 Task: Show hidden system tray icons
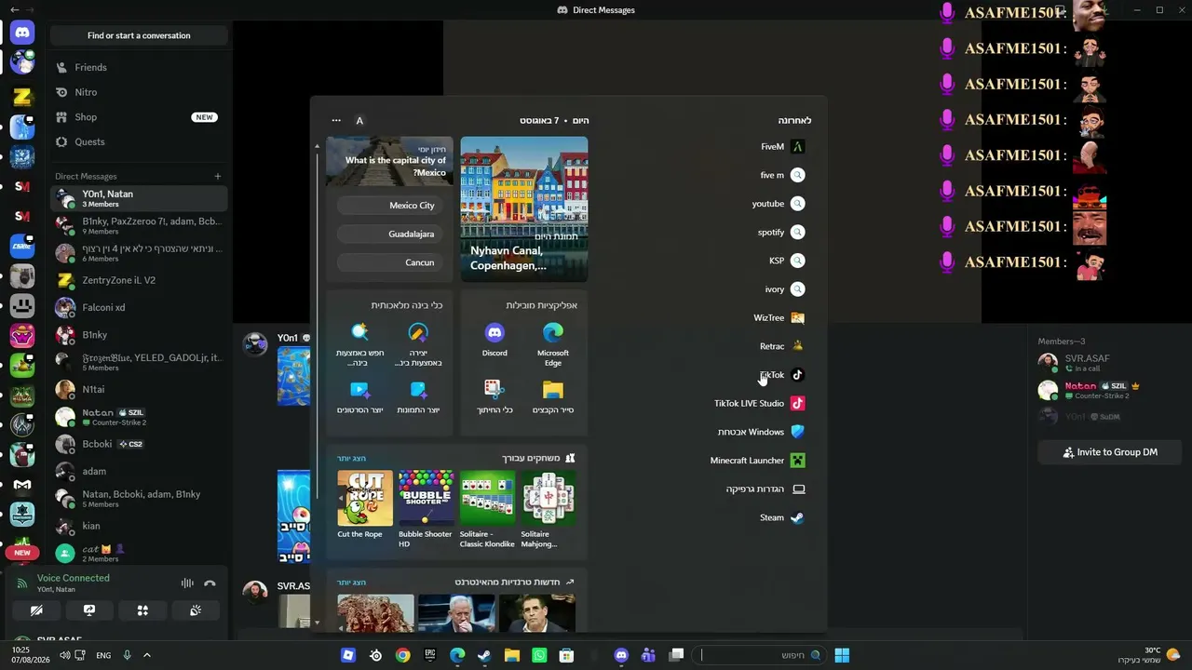tap(147, 655)
